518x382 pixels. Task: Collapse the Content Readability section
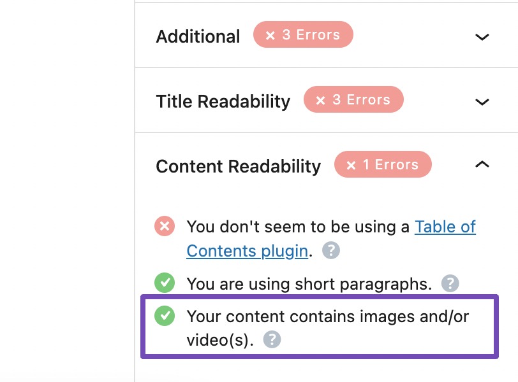pyautogui.click(x=482, y=164)
